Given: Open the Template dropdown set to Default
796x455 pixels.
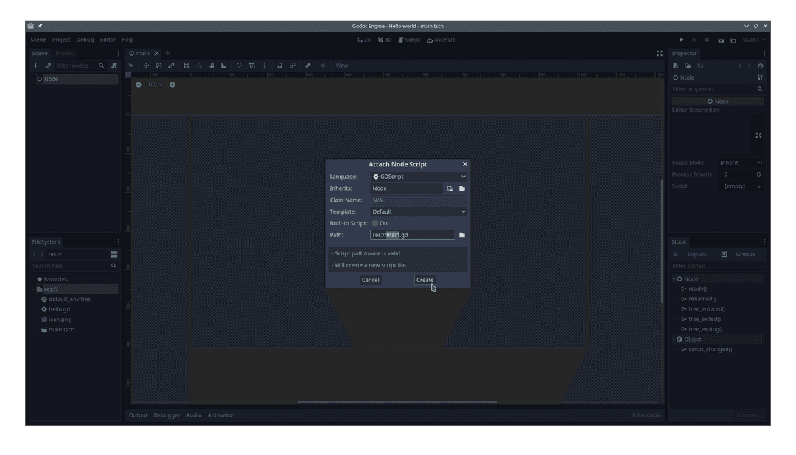Looking at the screenshot, I should [x=419, y=211].
